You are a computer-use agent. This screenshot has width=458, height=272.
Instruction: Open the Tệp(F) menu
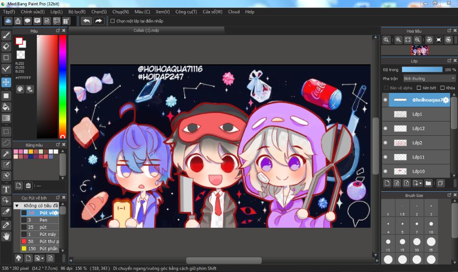(x=9, y=12)
